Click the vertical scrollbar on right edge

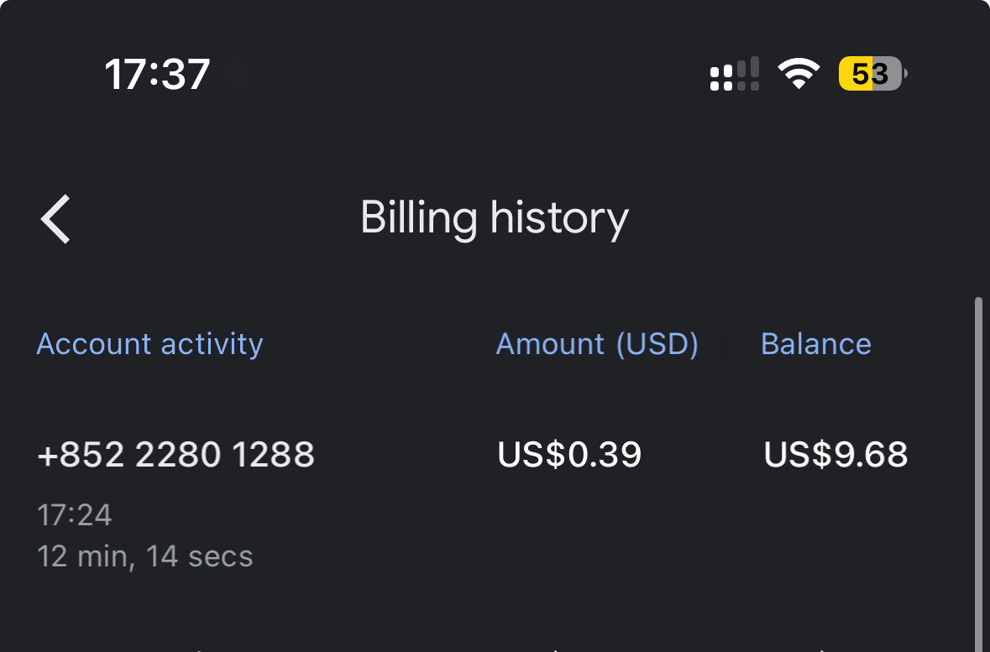pyautogui.click(x=978, y=473)
